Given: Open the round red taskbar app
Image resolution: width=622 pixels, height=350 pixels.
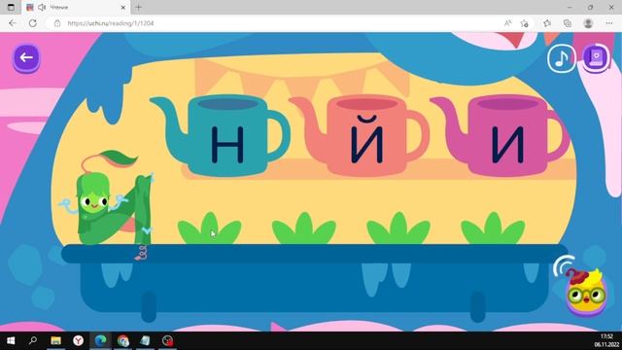Looking at the screenshot, I should [x=168, y=340].
